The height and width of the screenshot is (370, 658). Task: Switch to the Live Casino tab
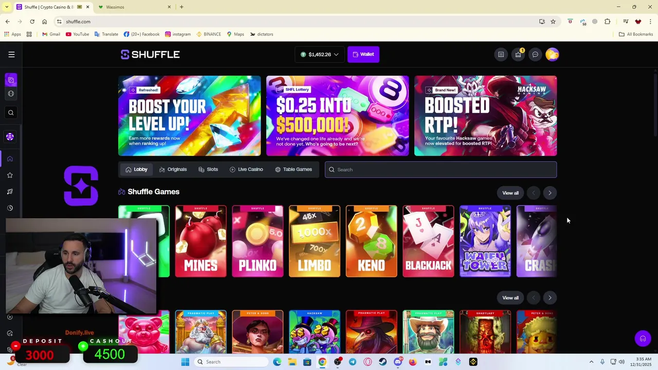(x=246, y=170)
